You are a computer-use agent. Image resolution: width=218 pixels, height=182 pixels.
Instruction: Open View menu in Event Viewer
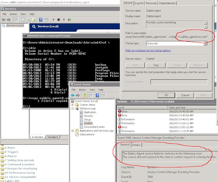pos(92,90)
